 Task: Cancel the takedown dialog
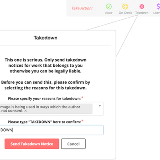(73, 144)
